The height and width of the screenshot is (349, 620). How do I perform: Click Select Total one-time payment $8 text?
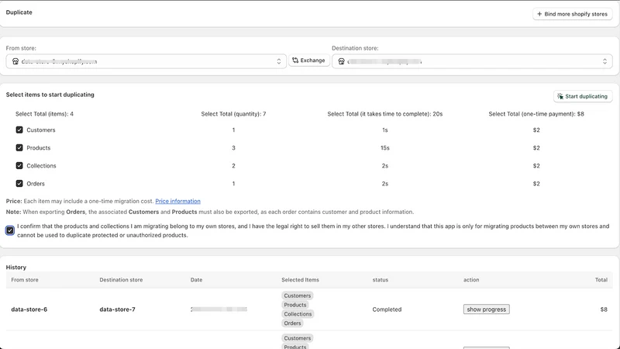[x=536, y=114]
